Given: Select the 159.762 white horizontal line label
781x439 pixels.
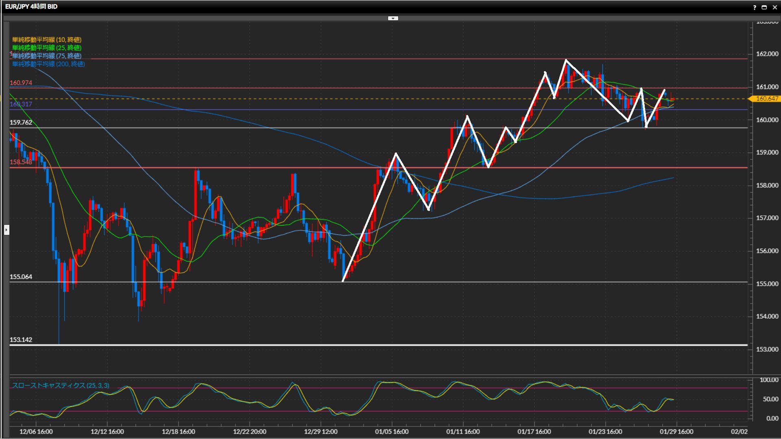Looking at the screenshot, I should (21, 122).
